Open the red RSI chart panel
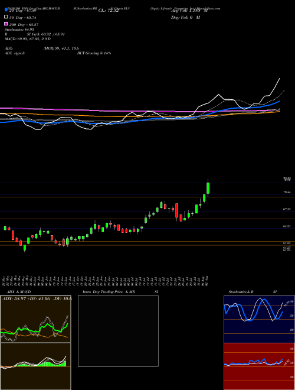Viewport: 295px width, 390px height. tap(259, 366)
